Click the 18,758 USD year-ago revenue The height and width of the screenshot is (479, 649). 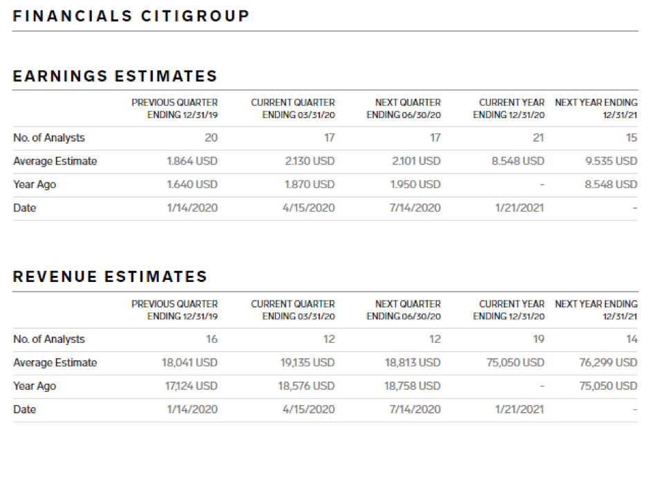tap(413, 386)
